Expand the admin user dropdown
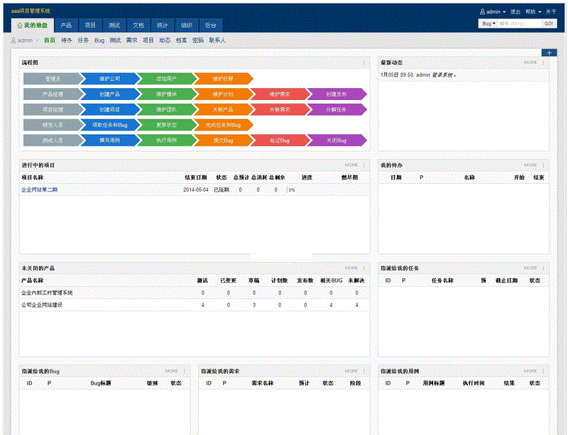568x435 pixels. [496, 12]
